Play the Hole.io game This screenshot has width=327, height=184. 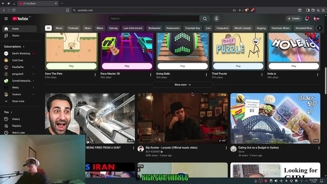[294, 66]
